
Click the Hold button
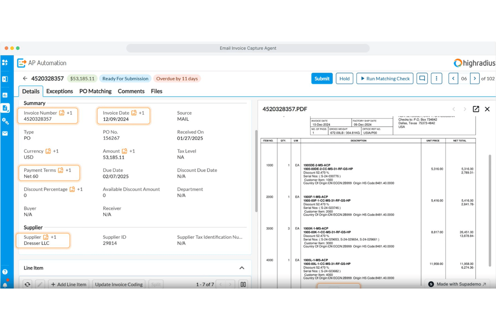tap(345, 79)
